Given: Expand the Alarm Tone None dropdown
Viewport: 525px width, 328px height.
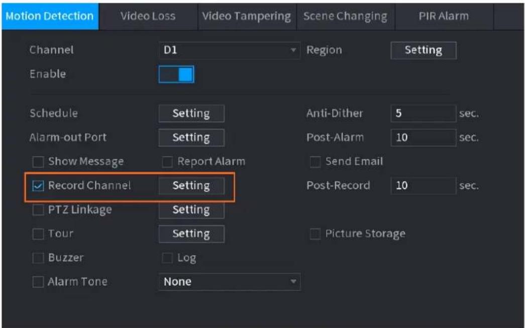Looking at the screenshot, I should (230, 282).
